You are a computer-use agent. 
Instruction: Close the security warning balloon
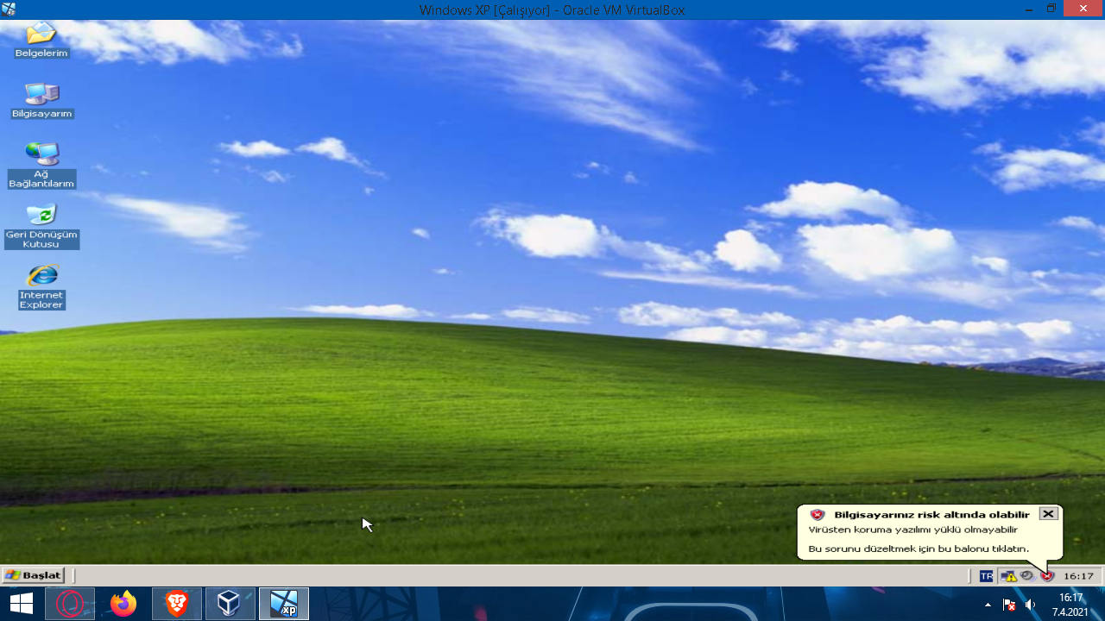(x=1048, y=514)
